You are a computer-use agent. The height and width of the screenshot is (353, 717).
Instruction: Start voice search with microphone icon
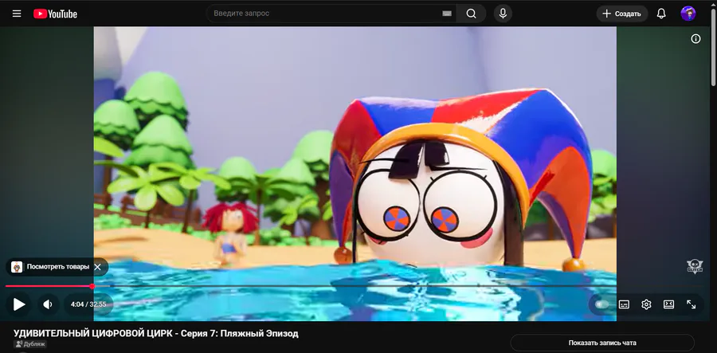point(503,14)
